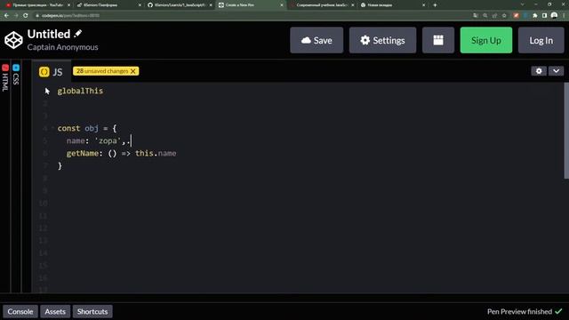
Task: Click the 'Untitled' pen title
Action: coord(49,34)
